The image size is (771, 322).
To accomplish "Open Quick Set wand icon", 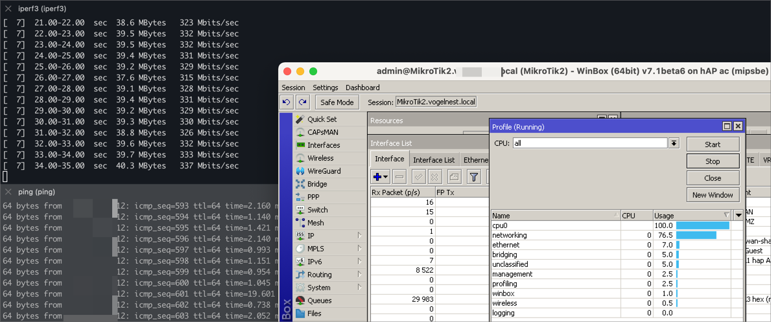I will point(300,119).
